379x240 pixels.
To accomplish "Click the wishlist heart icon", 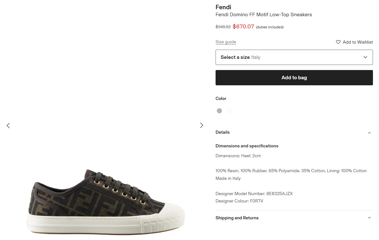I will tap(338, 42).
